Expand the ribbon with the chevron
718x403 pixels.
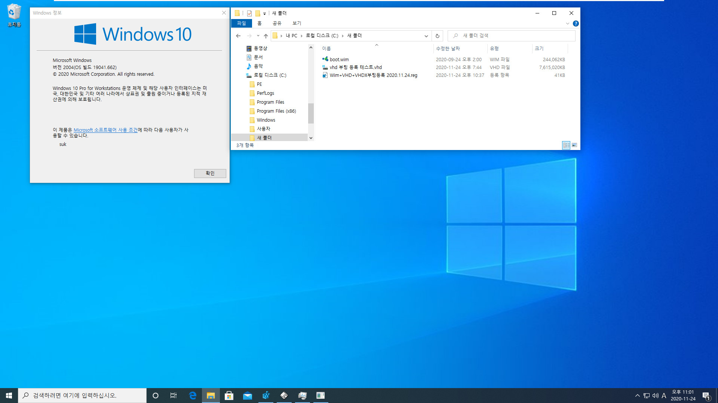click(567, 24)
